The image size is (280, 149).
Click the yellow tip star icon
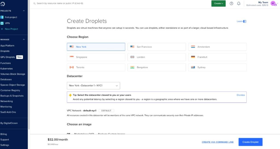click(x=70, y=95)
